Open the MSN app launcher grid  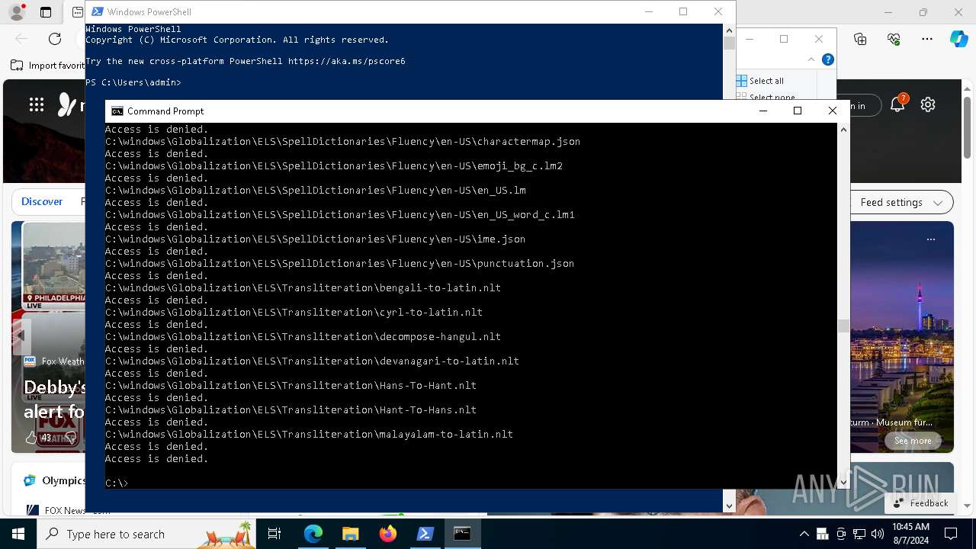coord(37,105)
